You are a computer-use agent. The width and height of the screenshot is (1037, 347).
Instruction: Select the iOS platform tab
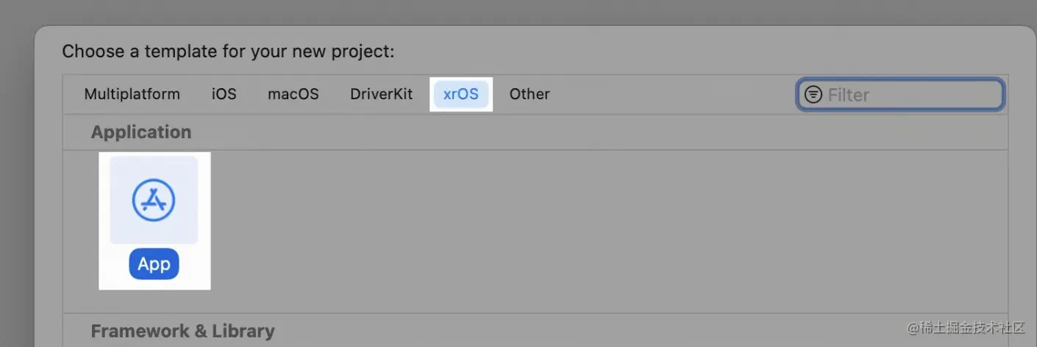(x=224, y=94)
